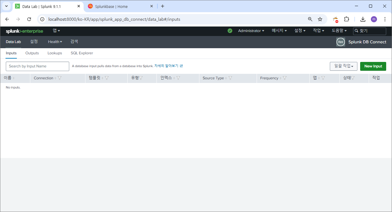The height and width of the screenshot is (212, 392).
Task: Close the Splunkbase Home tab
Action: [x=152, y=6]
